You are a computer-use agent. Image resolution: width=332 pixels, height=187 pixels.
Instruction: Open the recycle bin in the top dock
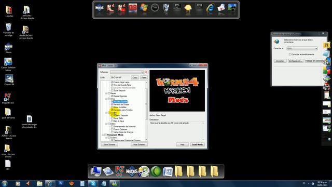(166, 8)
